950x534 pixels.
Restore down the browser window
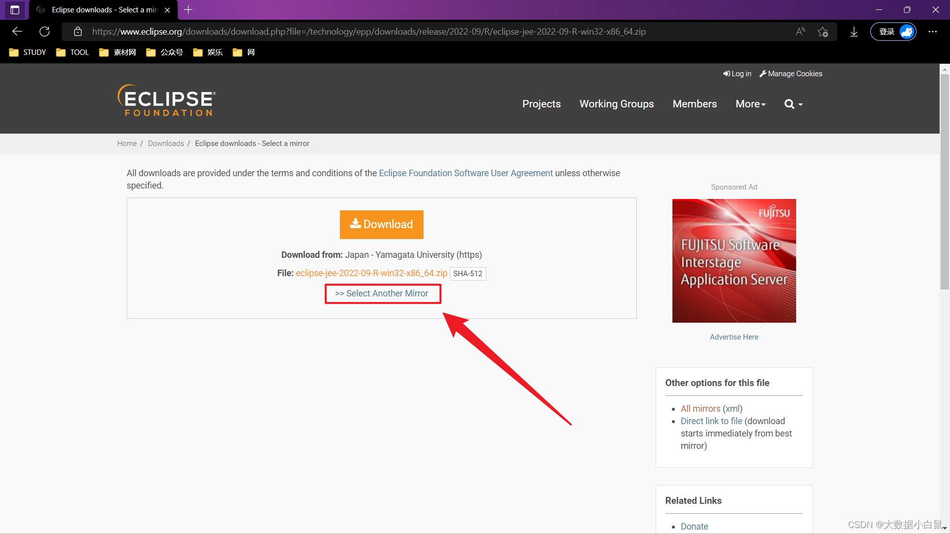tap(907, 10)
